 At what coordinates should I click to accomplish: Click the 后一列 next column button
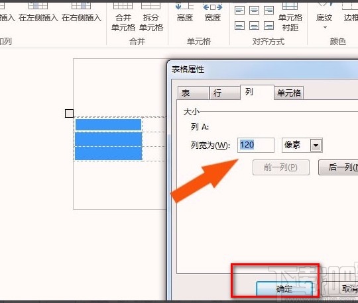tap(338, 167)
